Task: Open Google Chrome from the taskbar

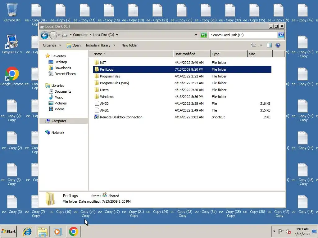Action: pos(73,231)
